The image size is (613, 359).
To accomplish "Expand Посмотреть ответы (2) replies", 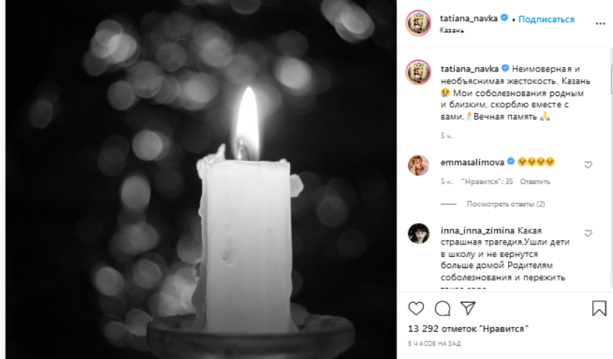I will click(506, 204).
